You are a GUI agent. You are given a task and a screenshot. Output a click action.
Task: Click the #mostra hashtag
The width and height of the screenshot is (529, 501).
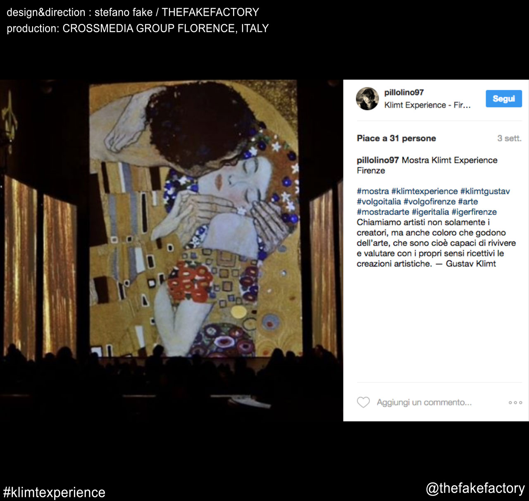(x=373, y=191)
